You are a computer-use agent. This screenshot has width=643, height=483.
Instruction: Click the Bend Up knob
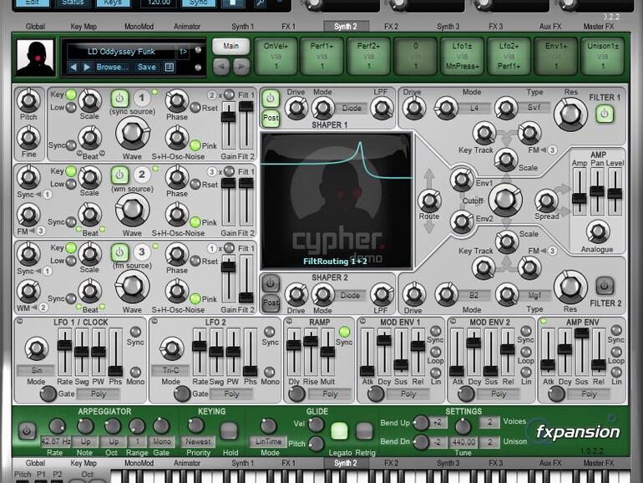[x=421, y=423]
